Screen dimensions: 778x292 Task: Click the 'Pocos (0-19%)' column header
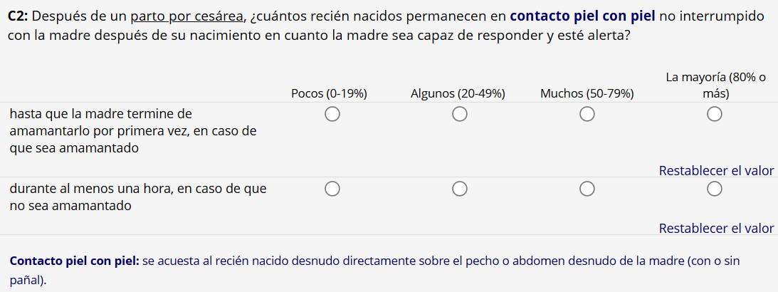point(329,93)
